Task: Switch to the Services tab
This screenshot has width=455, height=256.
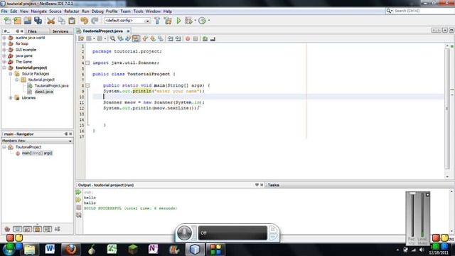Action: click(60, 31)
